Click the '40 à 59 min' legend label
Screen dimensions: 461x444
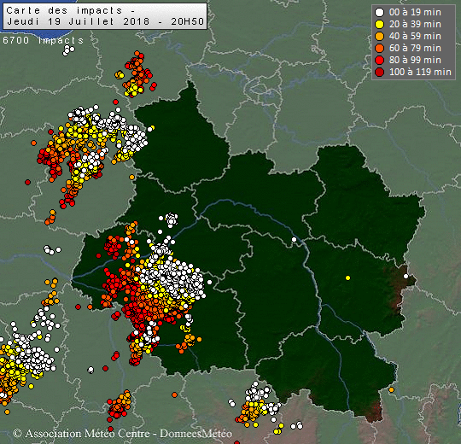415,36
